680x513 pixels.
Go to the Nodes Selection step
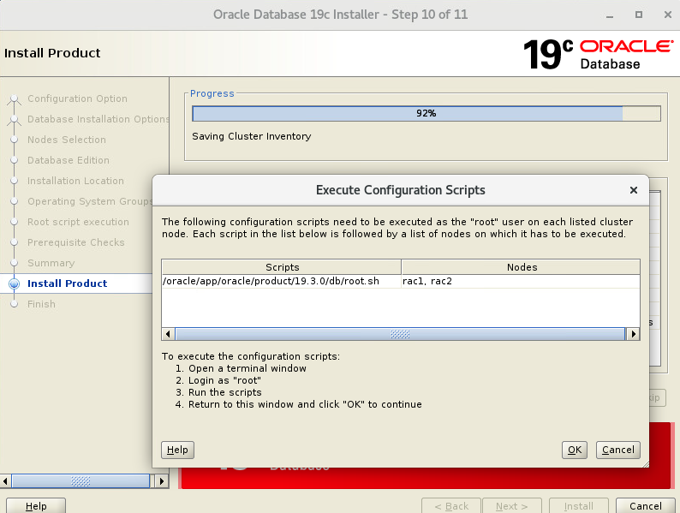[x=67, y=140]
